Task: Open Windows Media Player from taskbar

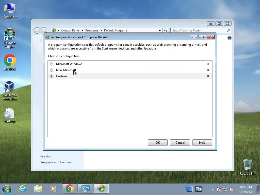Action: [x=54, y=189]
